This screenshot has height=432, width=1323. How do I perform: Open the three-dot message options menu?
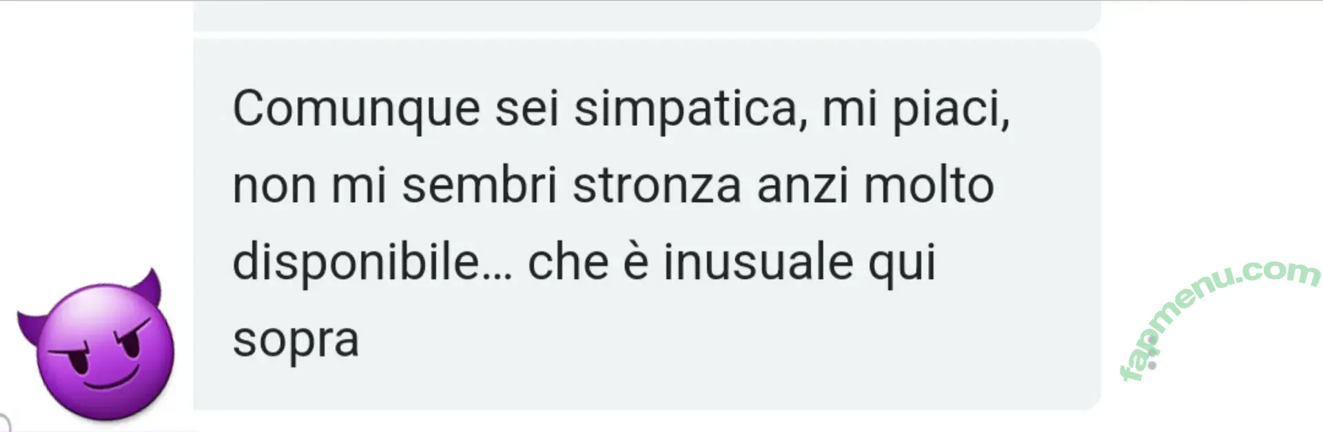pos(1151,353)
